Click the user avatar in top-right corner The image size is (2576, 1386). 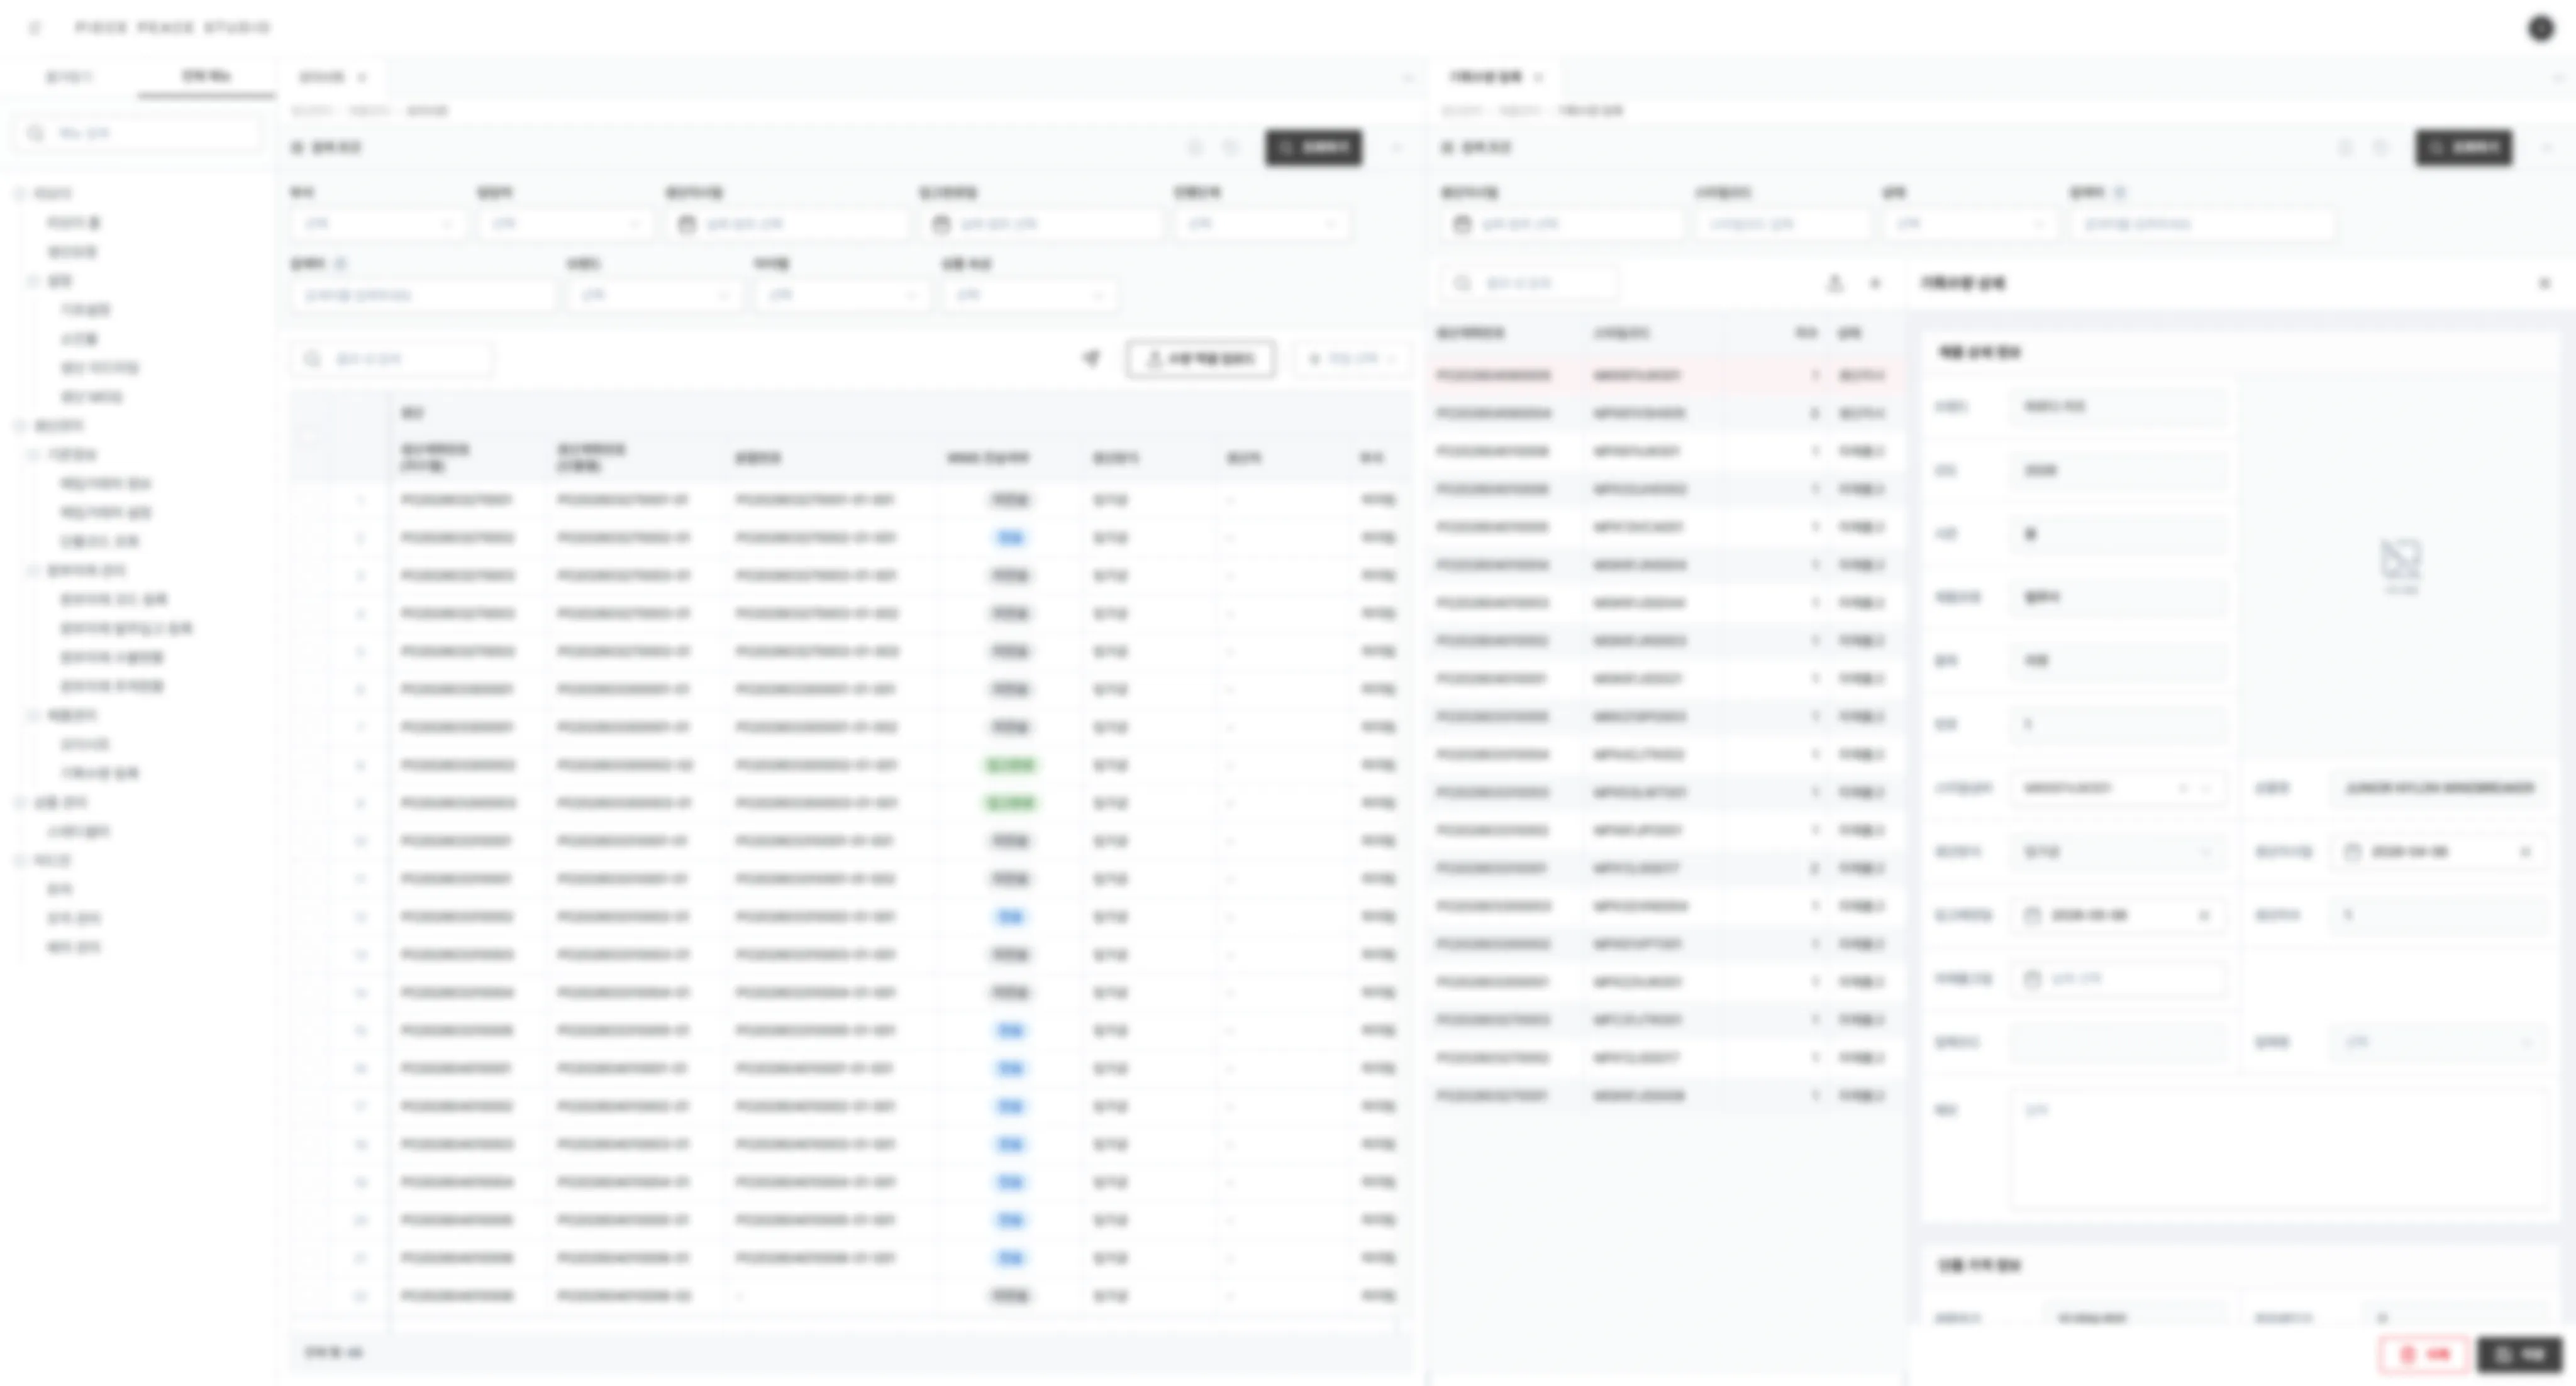click(2541, 28)
